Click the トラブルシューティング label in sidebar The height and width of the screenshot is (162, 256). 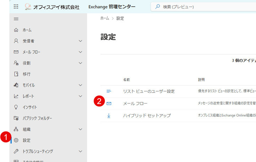(x=38, y=151)
